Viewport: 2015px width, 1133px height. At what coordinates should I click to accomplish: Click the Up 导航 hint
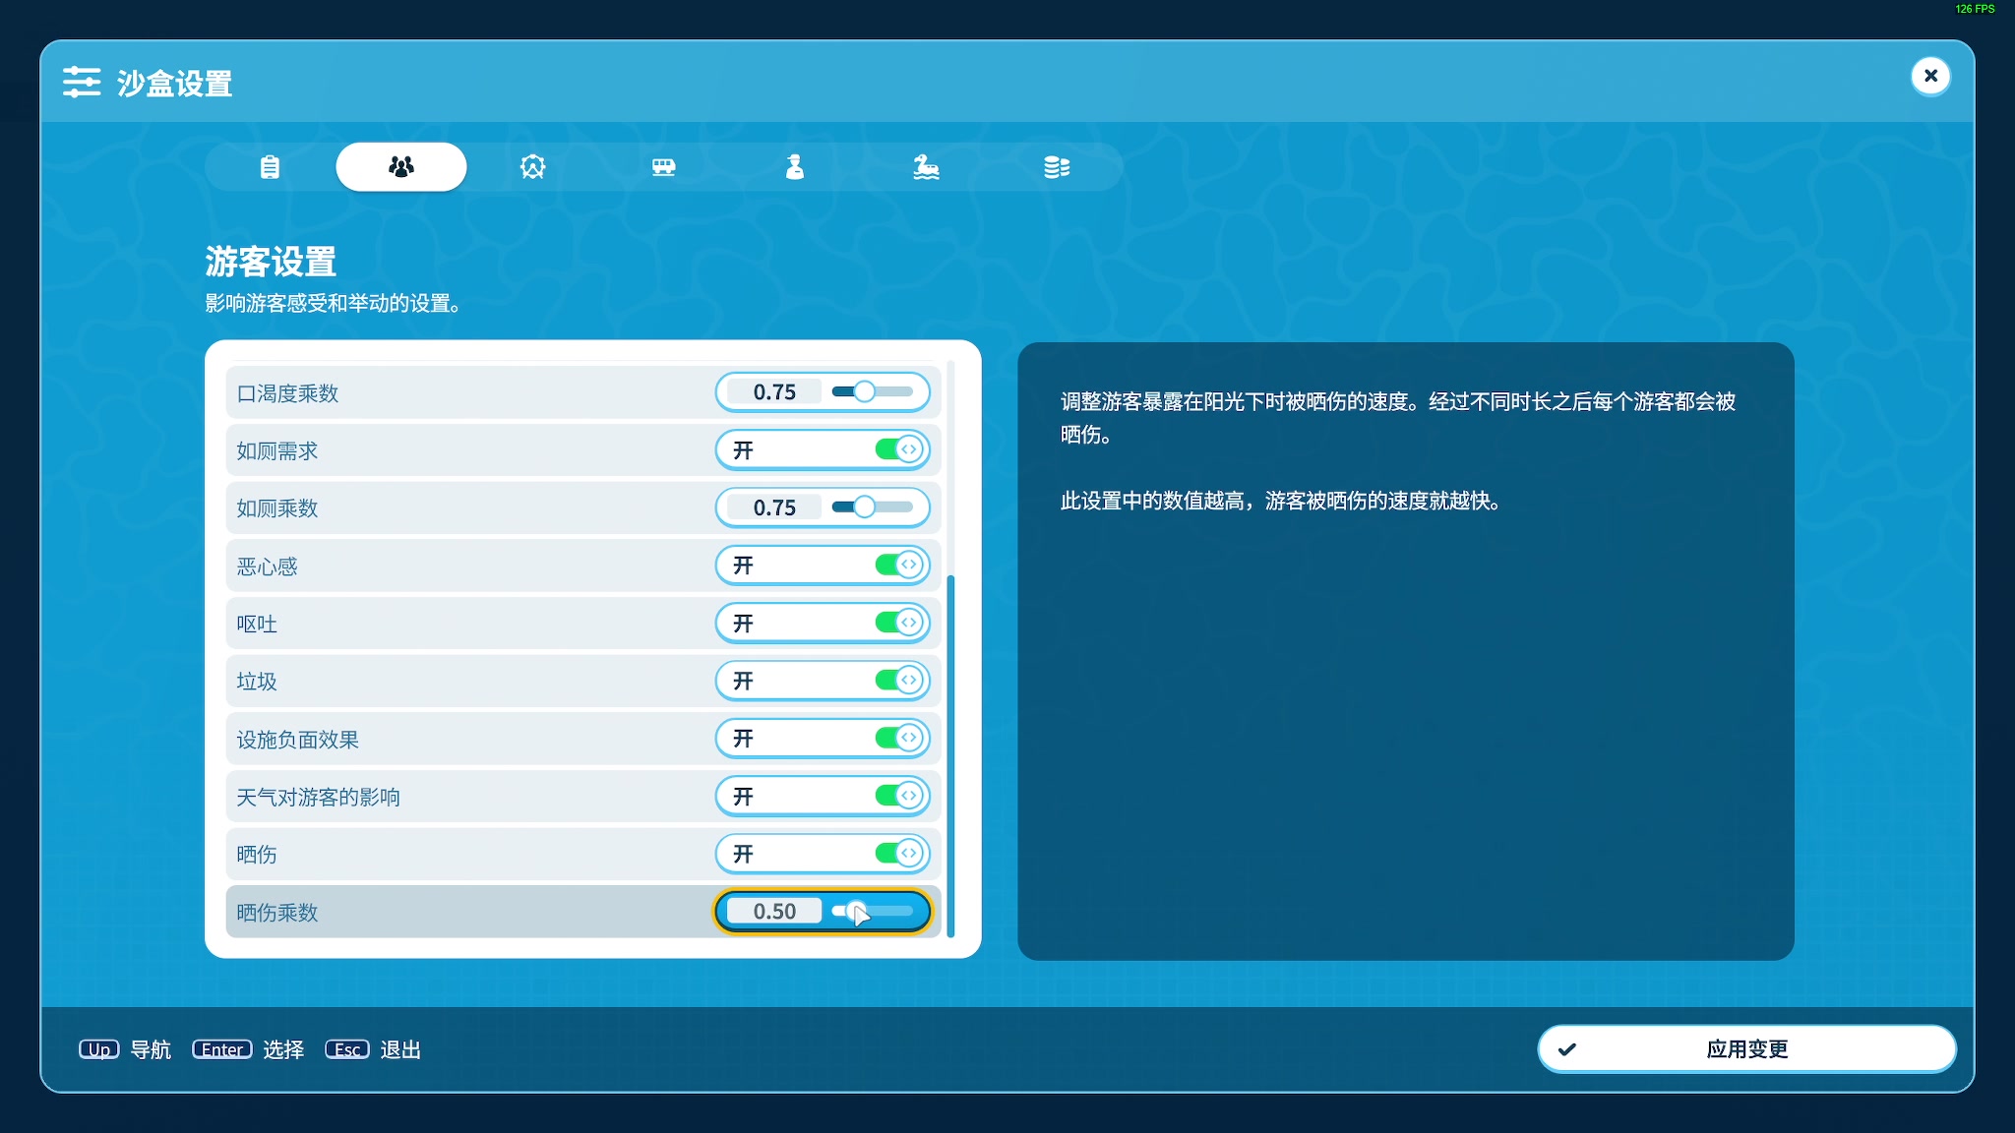(125, 1050)
